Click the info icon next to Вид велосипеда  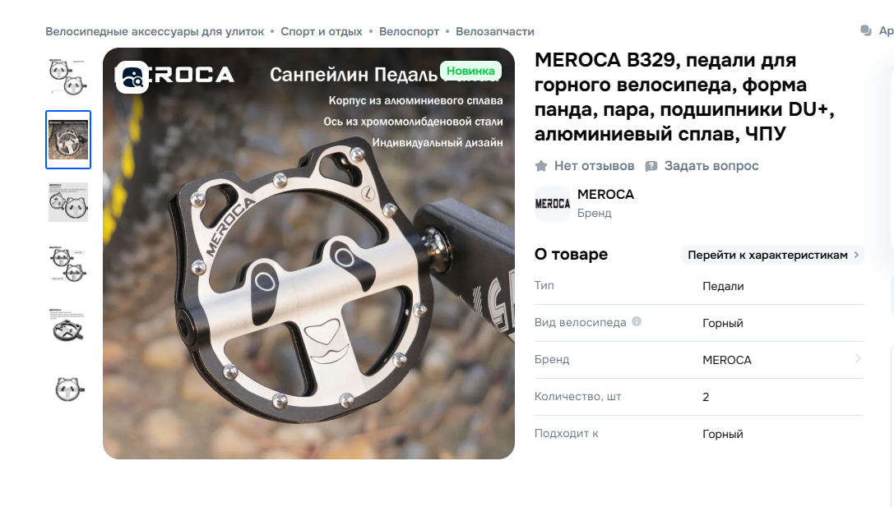click(x=637, y=321)
